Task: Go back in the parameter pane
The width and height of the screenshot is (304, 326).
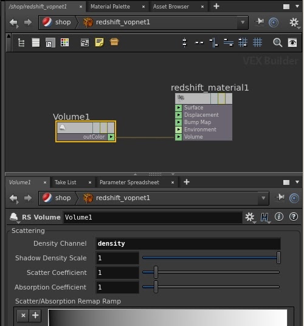Action: 14,198
